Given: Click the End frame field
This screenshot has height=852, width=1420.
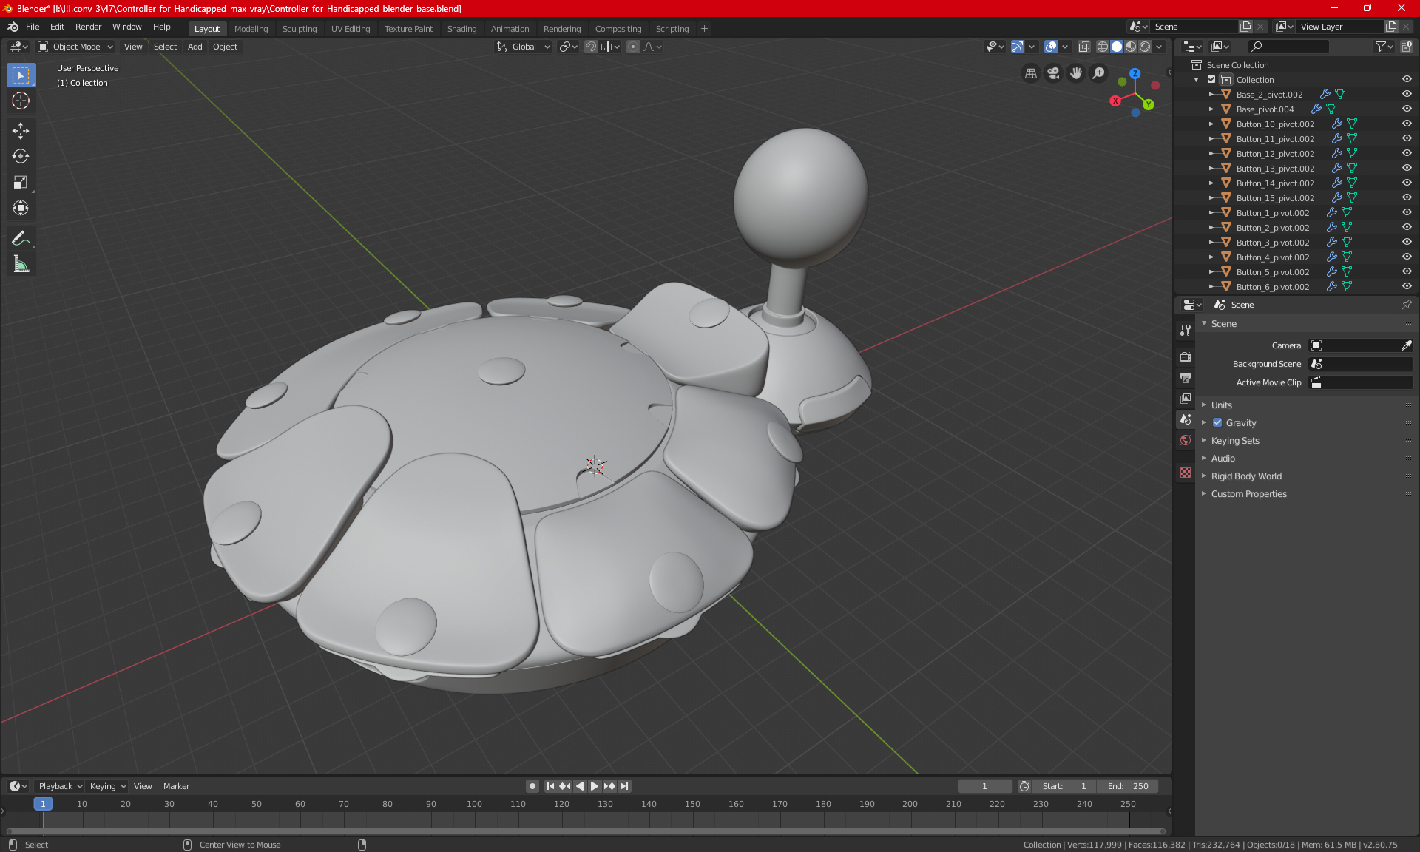Looking at the screenshot, I should [x=1128, y=786].
